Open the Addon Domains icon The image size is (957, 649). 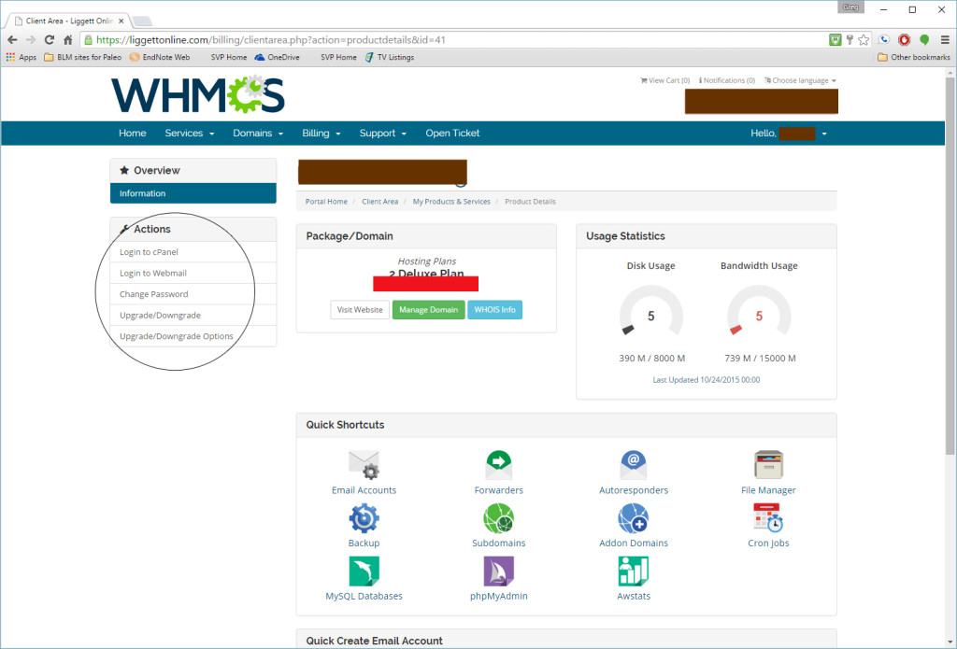click(x=633, y=518)
